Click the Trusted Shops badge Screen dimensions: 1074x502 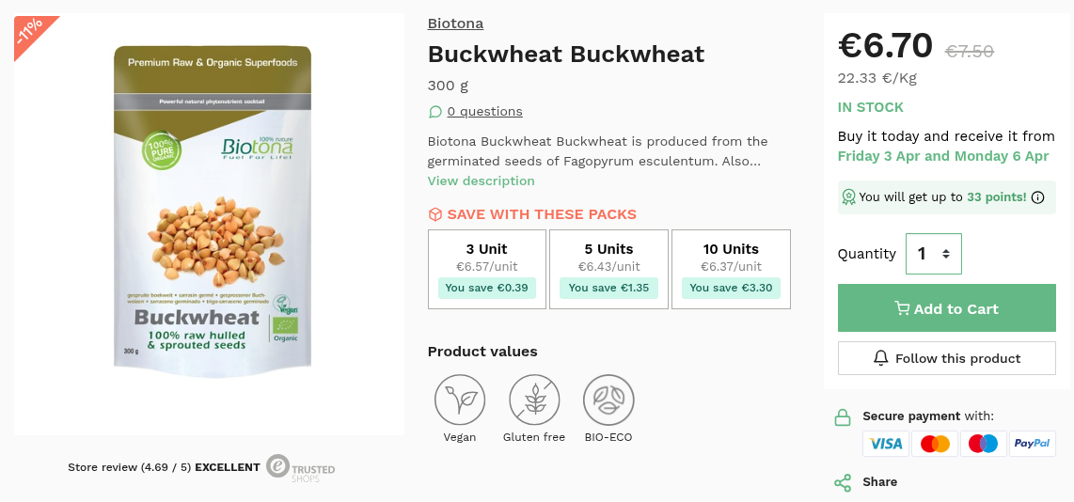pyautogui.click(x=299, y=467)
